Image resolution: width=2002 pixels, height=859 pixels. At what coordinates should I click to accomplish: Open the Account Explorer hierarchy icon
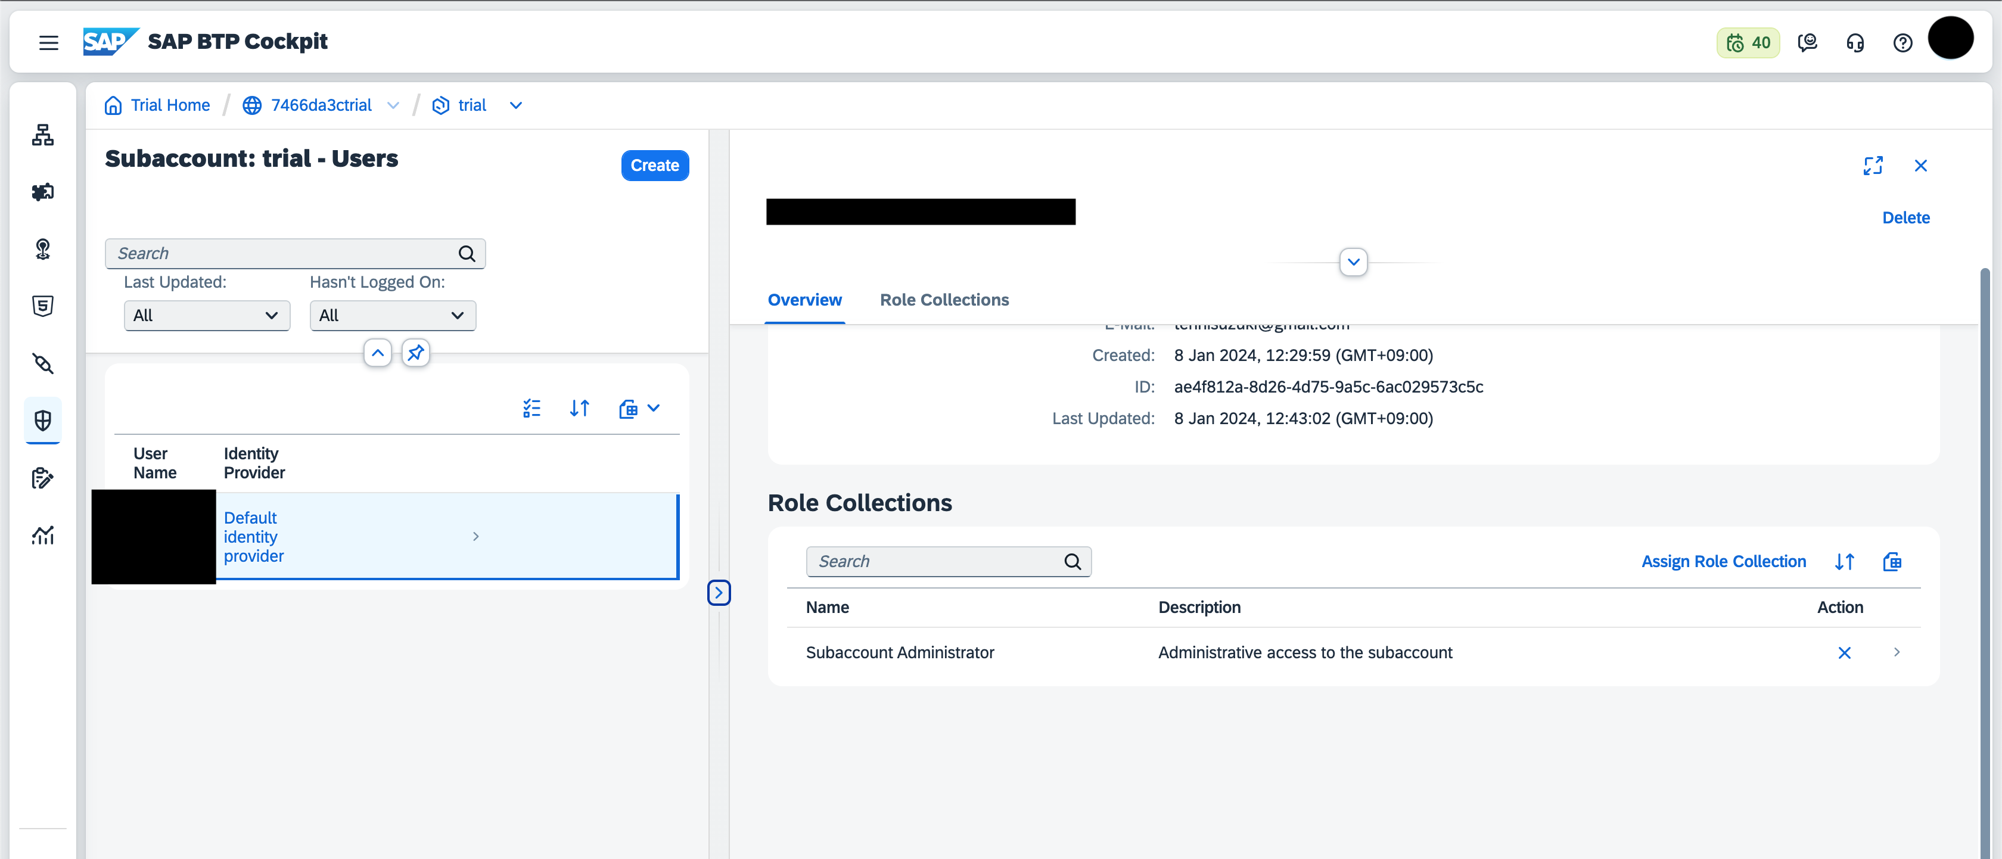43,135
